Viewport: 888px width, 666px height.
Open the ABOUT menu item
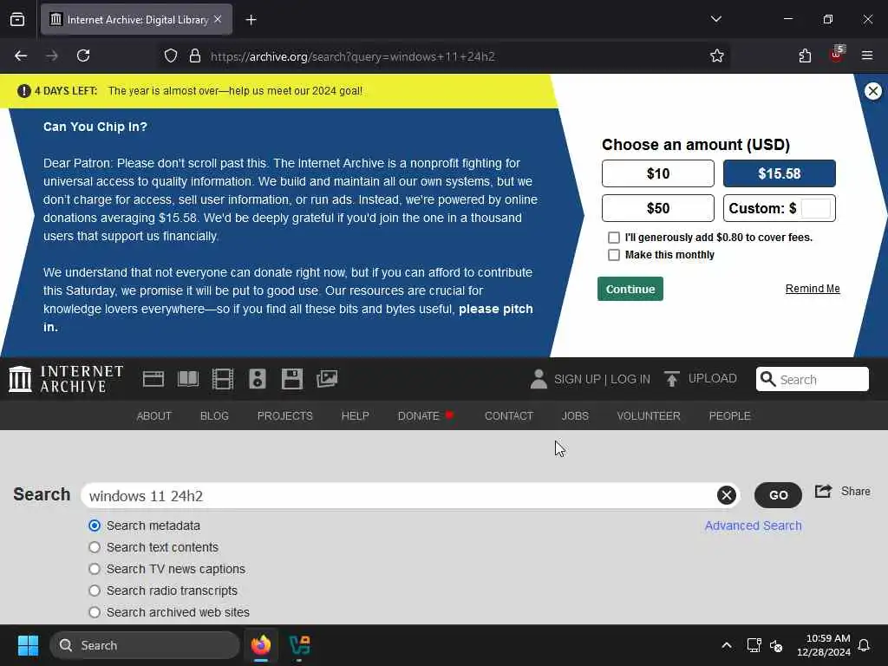click(x=154, y=415)
